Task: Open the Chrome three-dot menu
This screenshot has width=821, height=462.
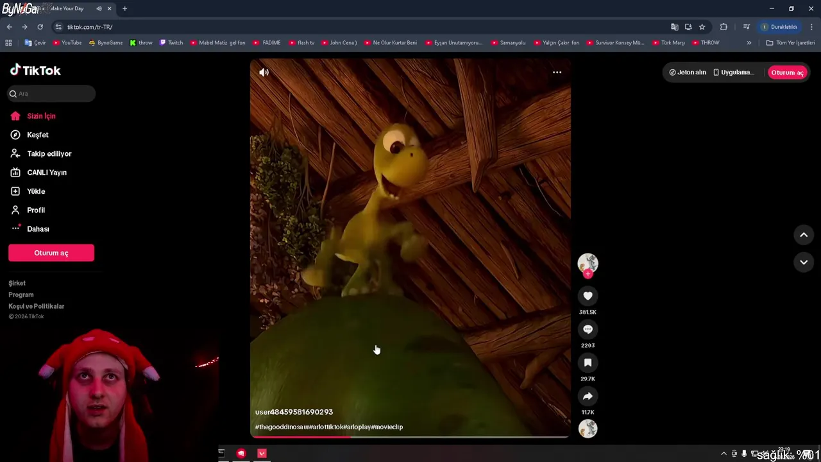Action: coord(811,27)
